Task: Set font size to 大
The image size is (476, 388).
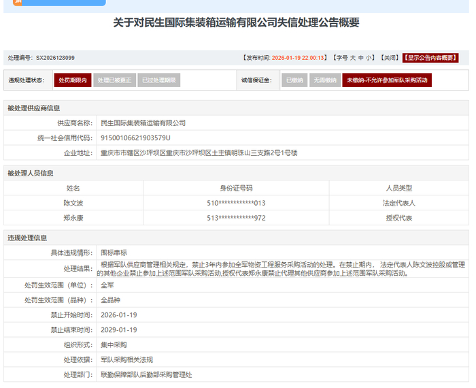Action: 351,58
